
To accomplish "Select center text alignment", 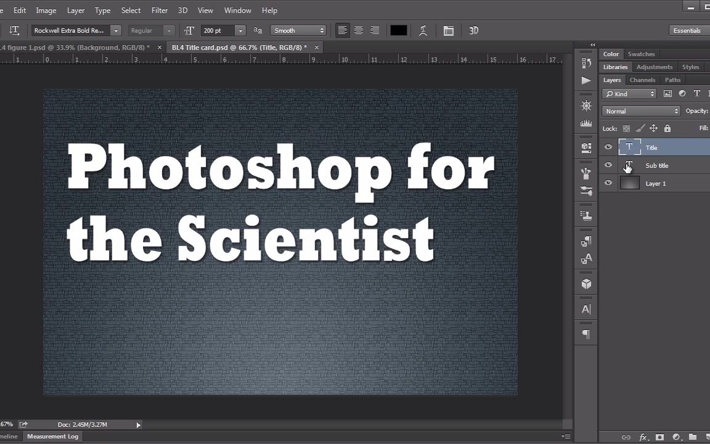I will [358, 30].
